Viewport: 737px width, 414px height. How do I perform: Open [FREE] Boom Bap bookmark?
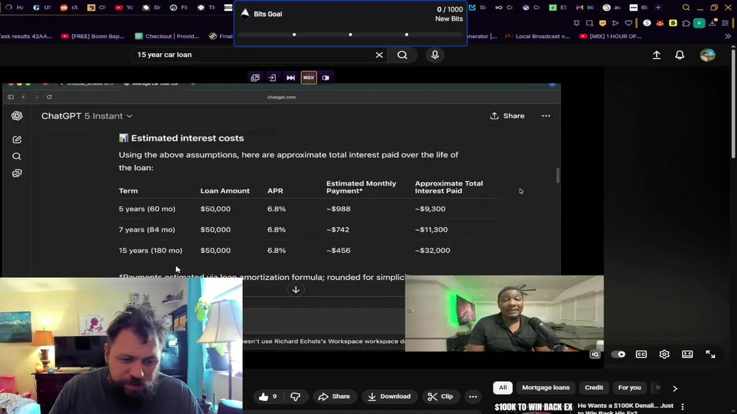coord(93,36)
